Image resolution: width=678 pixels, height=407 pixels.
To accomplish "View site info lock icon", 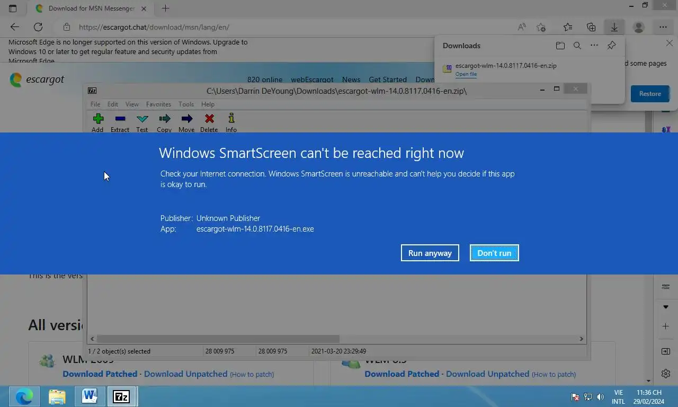I will [x=66, y=27].
